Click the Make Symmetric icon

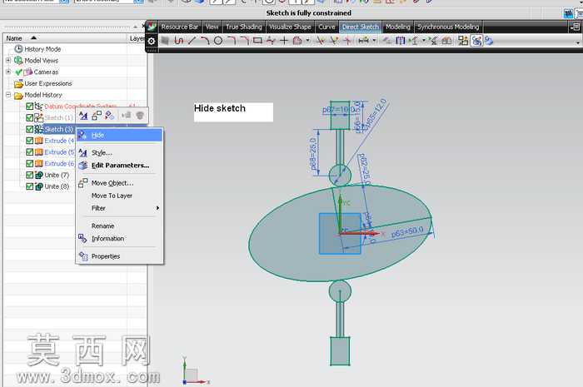click(400, 41)
